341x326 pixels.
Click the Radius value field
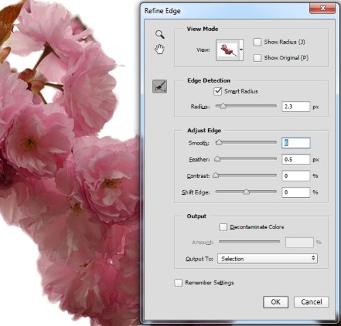(x=296, y=106)
